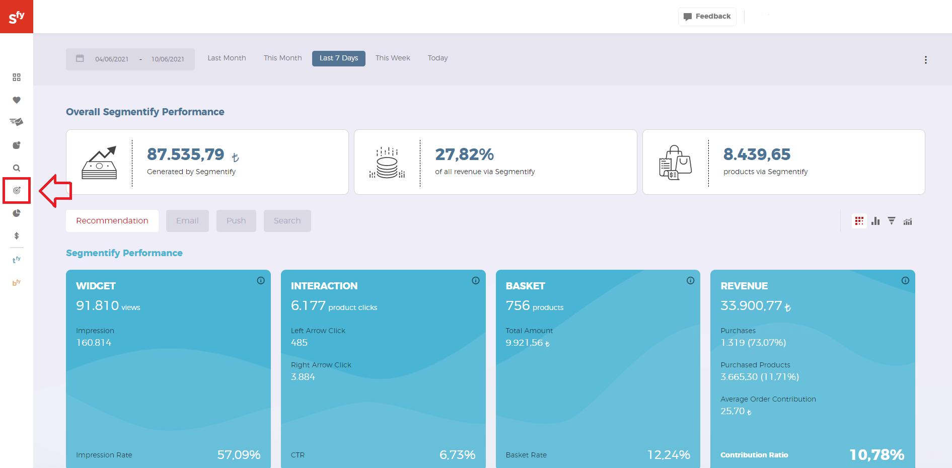Click the CTR 6,73% value
This screenshot has height=468, width=952.
458,455
